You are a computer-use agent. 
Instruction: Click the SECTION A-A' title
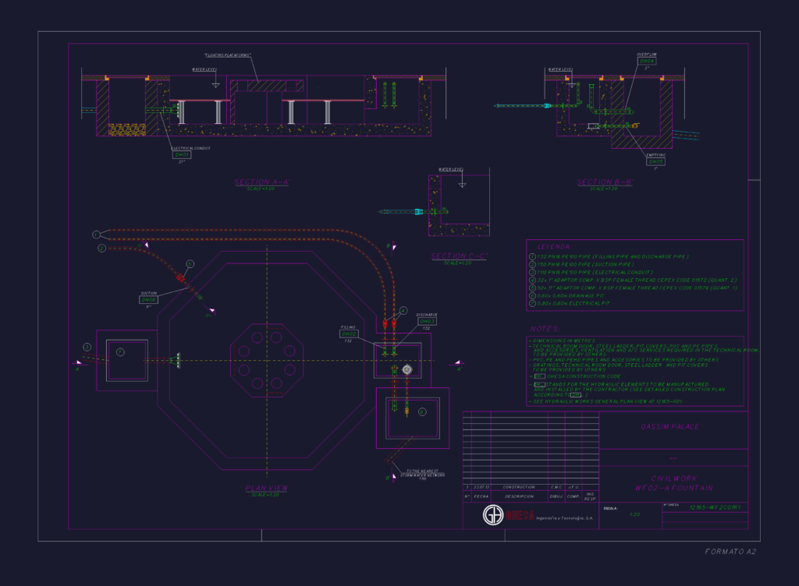[262, 182]
